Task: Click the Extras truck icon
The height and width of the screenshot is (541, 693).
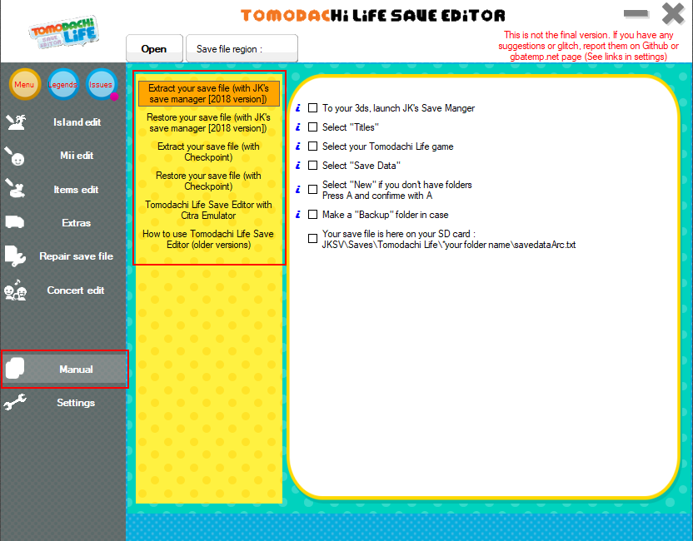Action: coord(15,222)
